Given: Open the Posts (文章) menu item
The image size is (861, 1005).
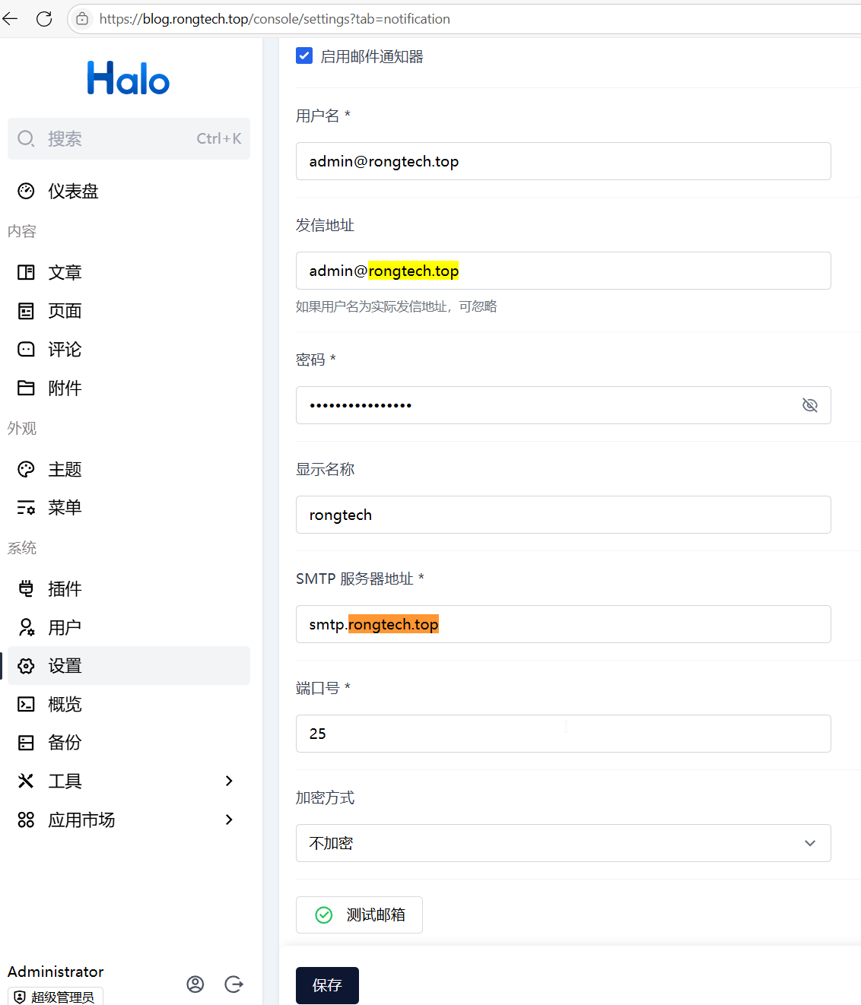Looking at the screenshot, I should pyautogui.click(x=65, y=272).
